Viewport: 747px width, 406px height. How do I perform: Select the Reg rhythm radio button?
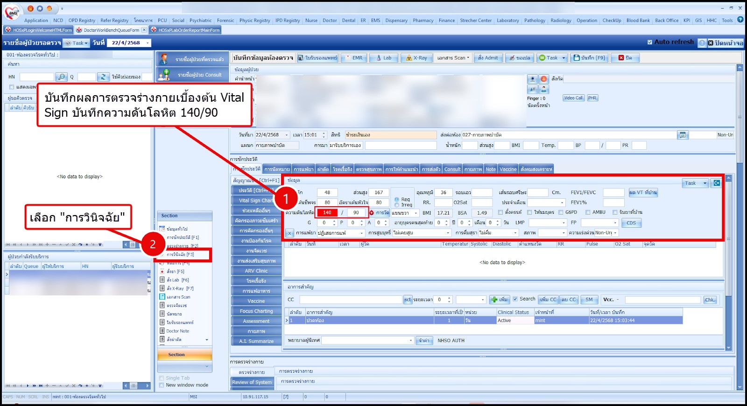[x=397, y=199]
